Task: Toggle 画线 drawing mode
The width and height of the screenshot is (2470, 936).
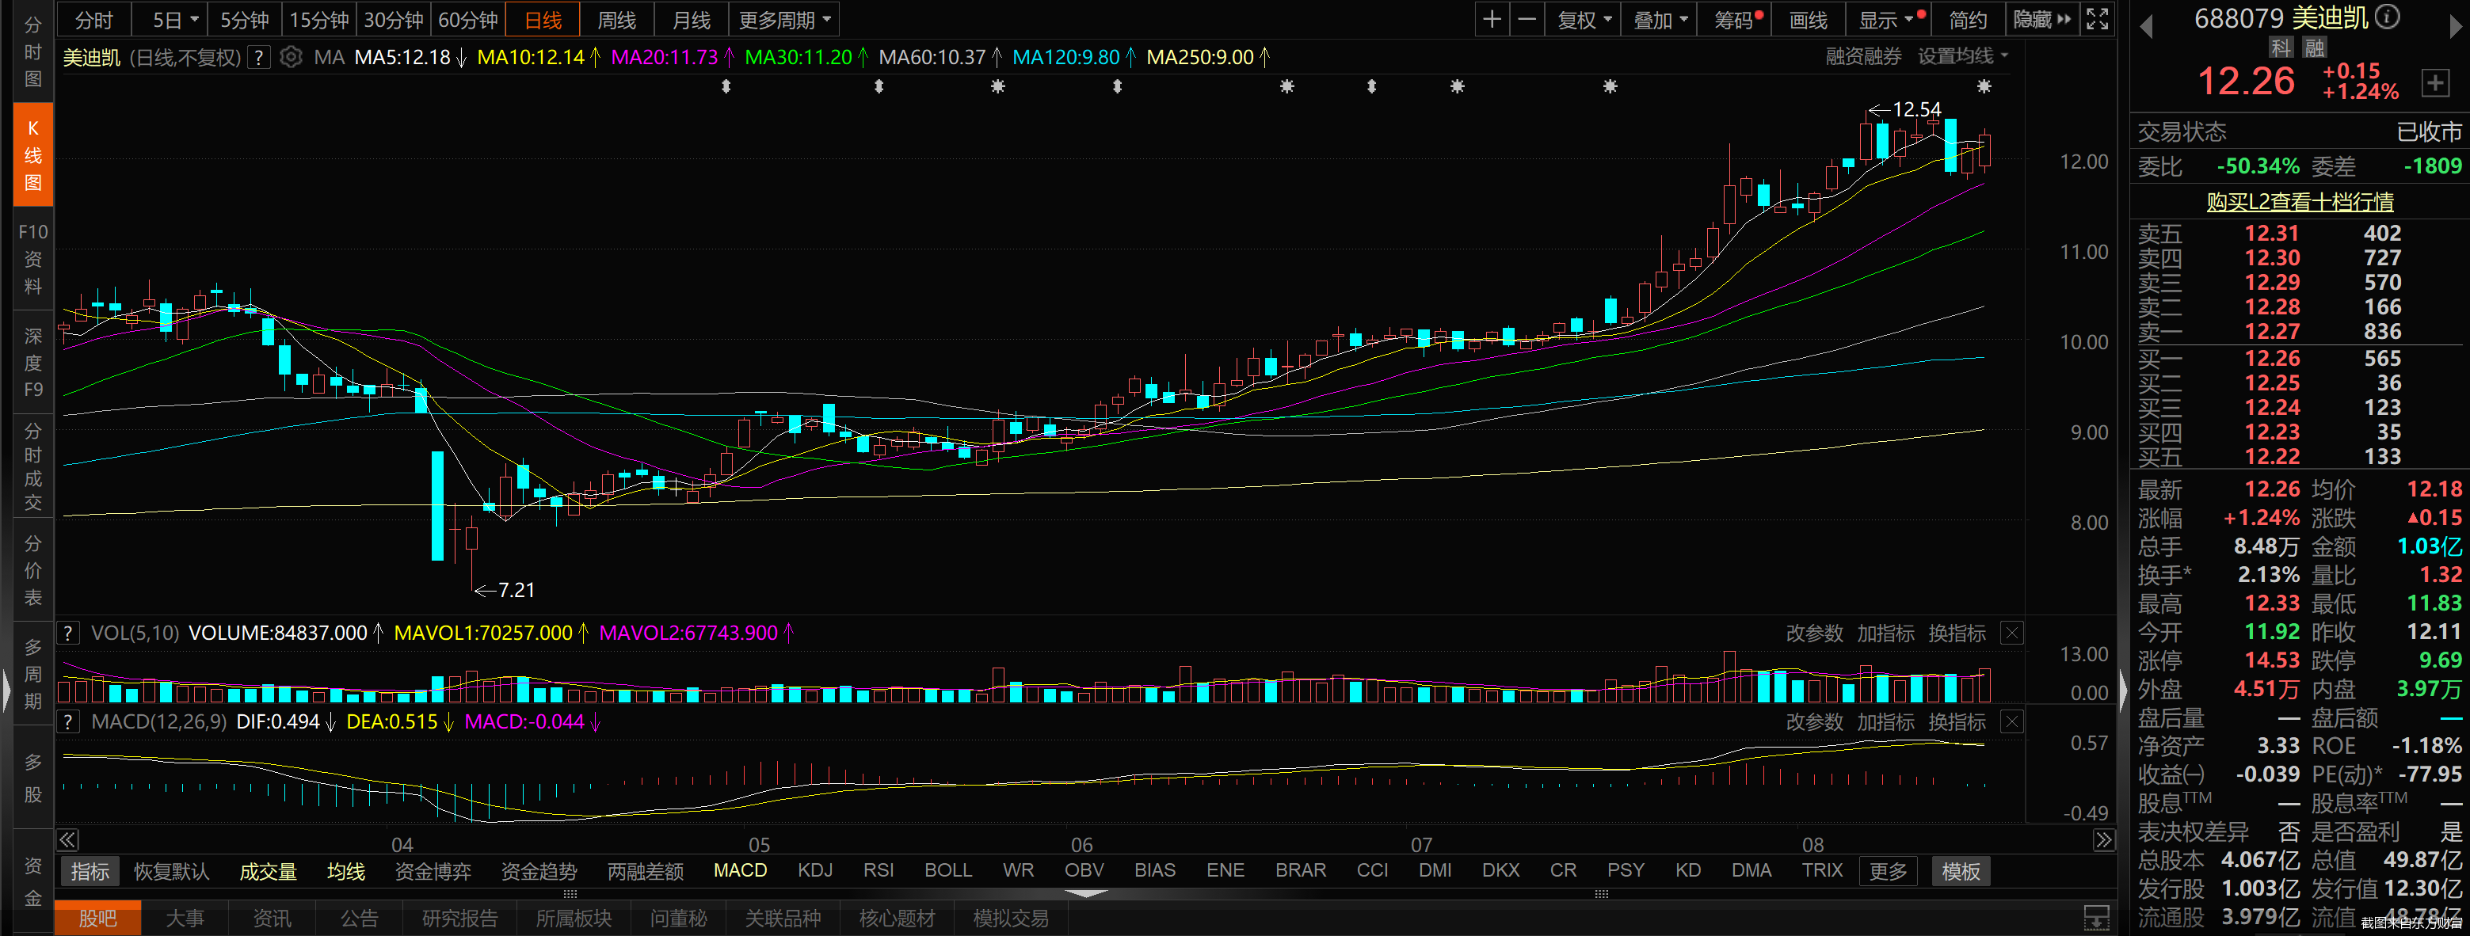Action: pos(1809,19)
